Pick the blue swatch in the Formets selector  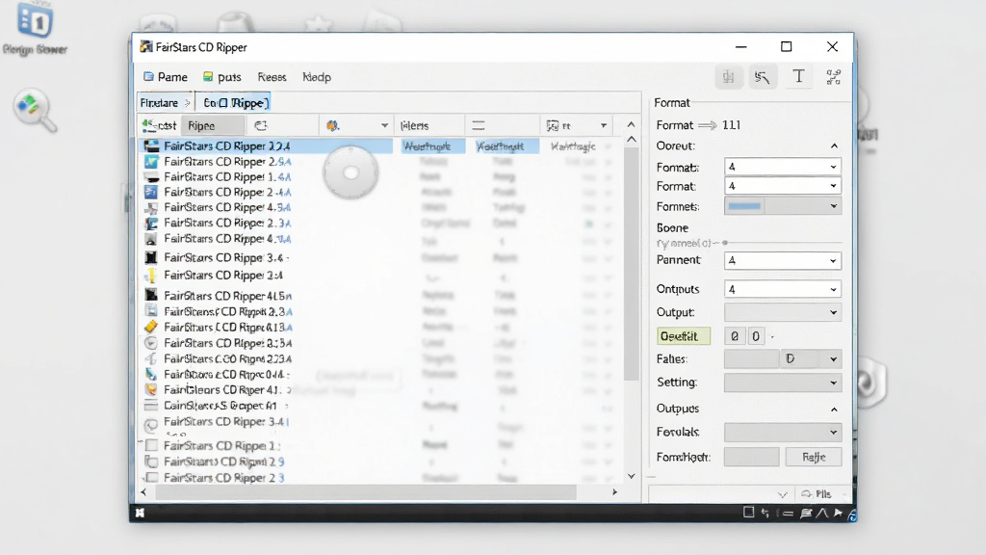744,206
